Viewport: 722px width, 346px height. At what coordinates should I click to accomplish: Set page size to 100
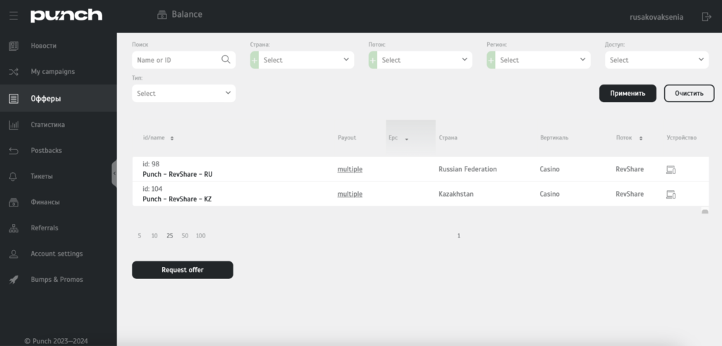click(201, 235)
